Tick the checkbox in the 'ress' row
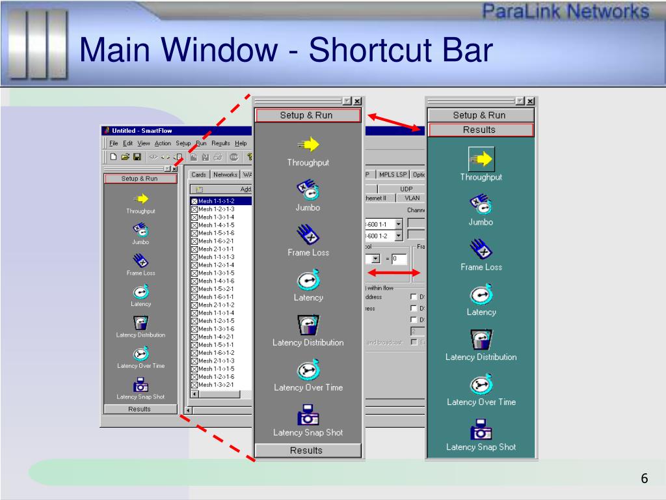 [x=414, y=308]
